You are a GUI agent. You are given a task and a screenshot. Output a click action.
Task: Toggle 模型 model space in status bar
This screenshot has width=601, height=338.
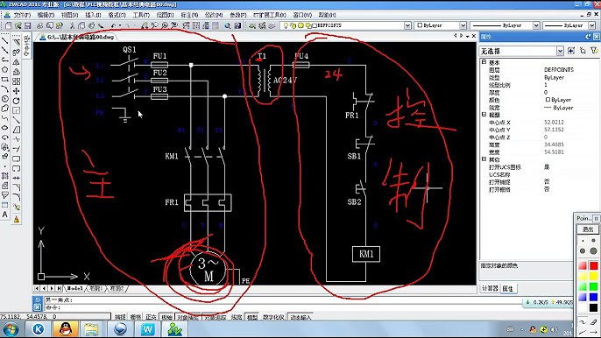click(251, 317)
